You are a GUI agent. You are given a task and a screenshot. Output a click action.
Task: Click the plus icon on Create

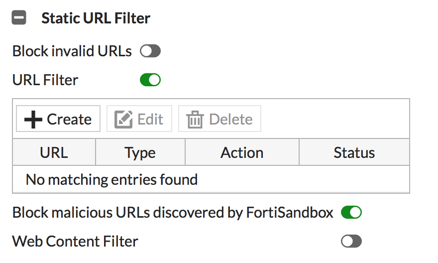point(33,120)
